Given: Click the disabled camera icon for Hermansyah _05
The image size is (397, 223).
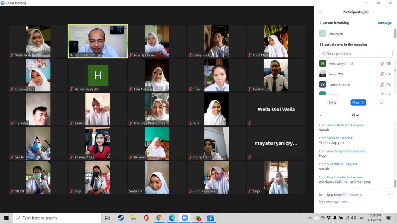Looking at the screenshot, I should tap(388, 63).
